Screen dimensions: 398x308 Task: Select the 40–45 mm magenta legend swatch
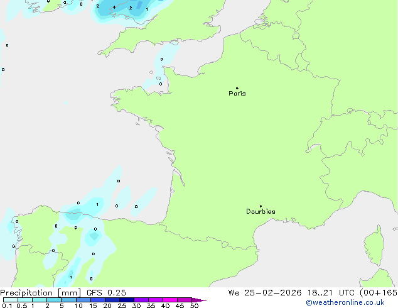click(170, 300)
